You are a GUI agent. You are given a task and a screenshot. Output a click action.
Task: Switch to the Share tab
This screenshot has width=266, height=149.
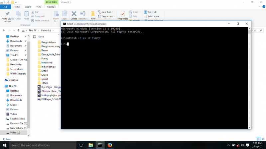(28, 7)
